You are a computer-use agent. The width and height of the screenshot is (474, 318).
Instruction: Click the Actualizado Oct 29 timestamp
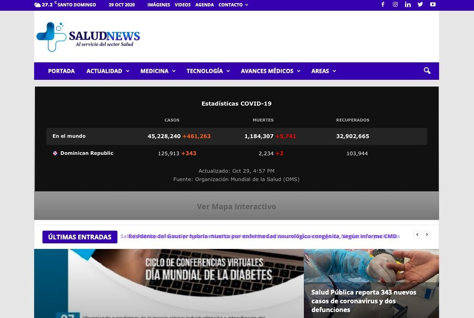pyautogui.click(x=237, y=171)
